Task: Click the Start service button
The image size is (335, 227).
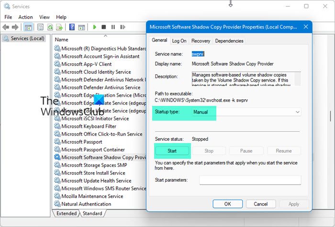Action: (x=172, y=151)
